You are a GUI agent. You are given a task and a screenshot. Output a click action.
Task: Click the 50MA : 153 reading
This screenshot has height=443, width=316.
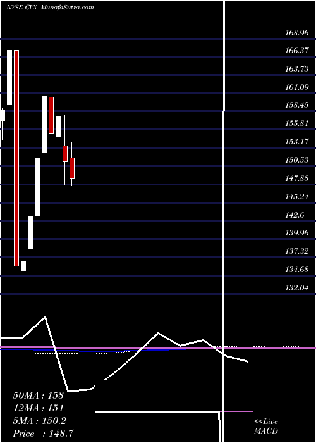coord(39,396)
